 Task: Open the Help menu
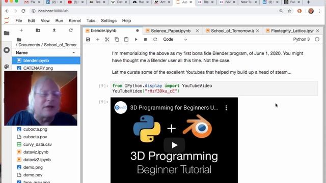(x=126, y=21)
